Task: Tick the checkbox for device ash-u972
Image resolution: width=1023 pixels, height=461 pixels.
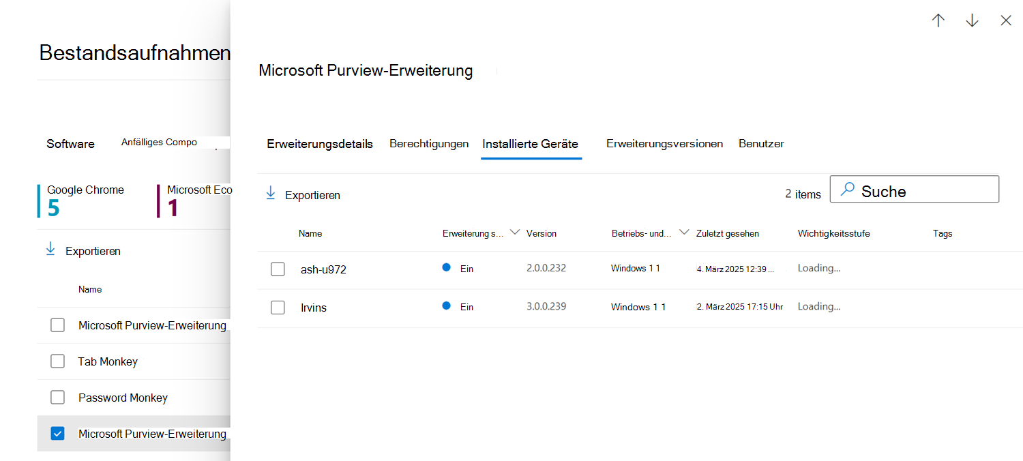Action: point(278,269)
